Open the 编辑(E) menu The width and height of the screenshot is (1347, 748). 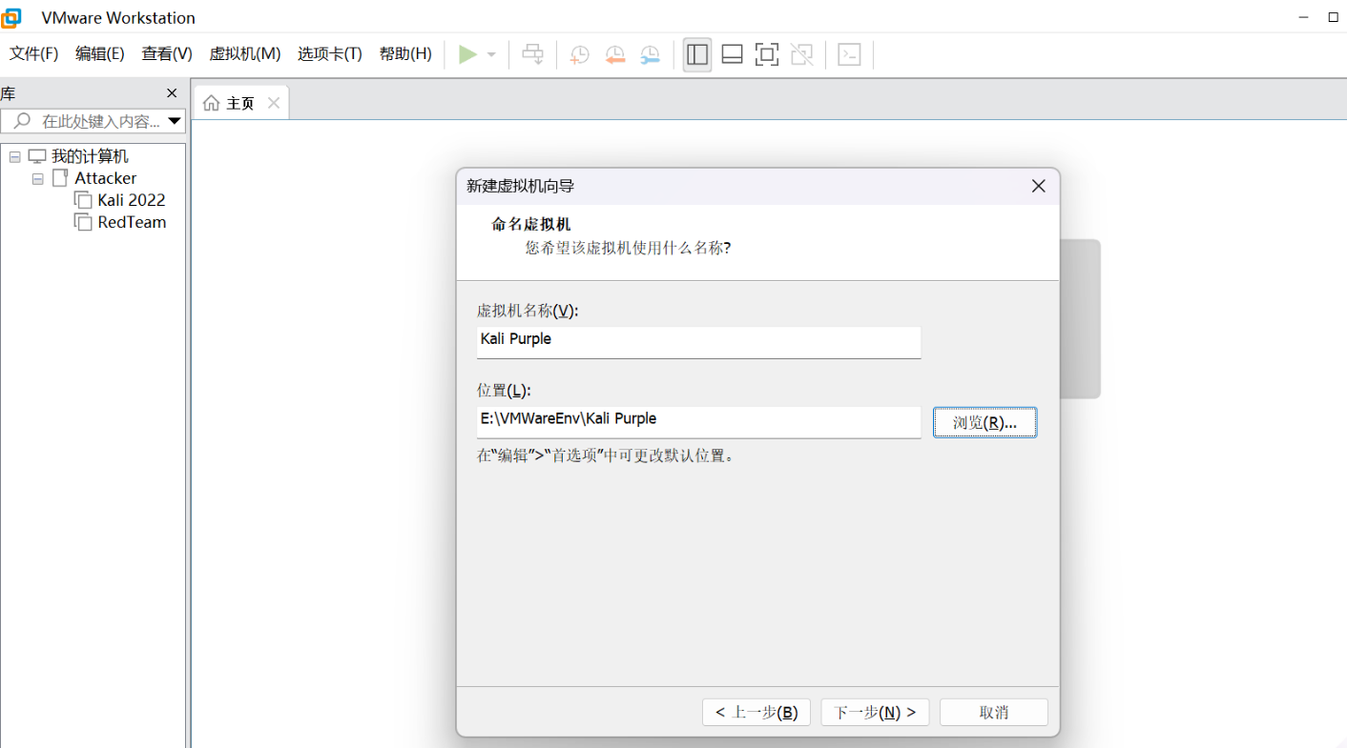click(x=100, y=54)
